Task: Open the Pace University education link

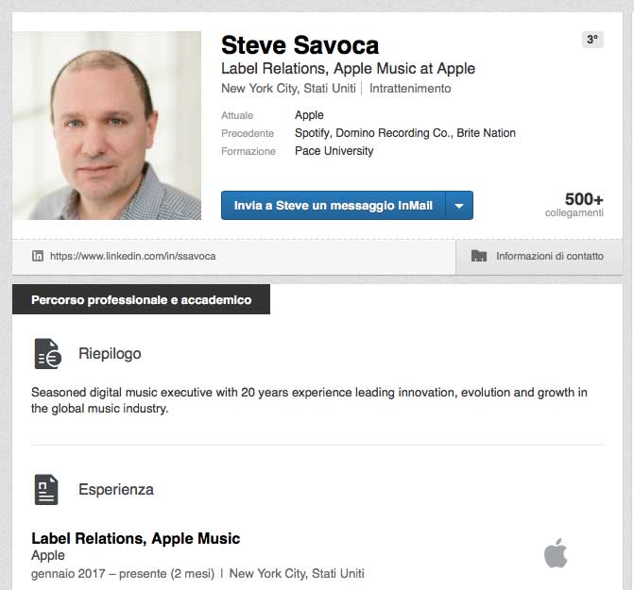Action: (334, 151)
